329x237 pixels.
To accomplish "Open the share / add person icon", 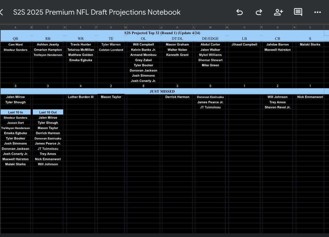I will click(279, 12).
